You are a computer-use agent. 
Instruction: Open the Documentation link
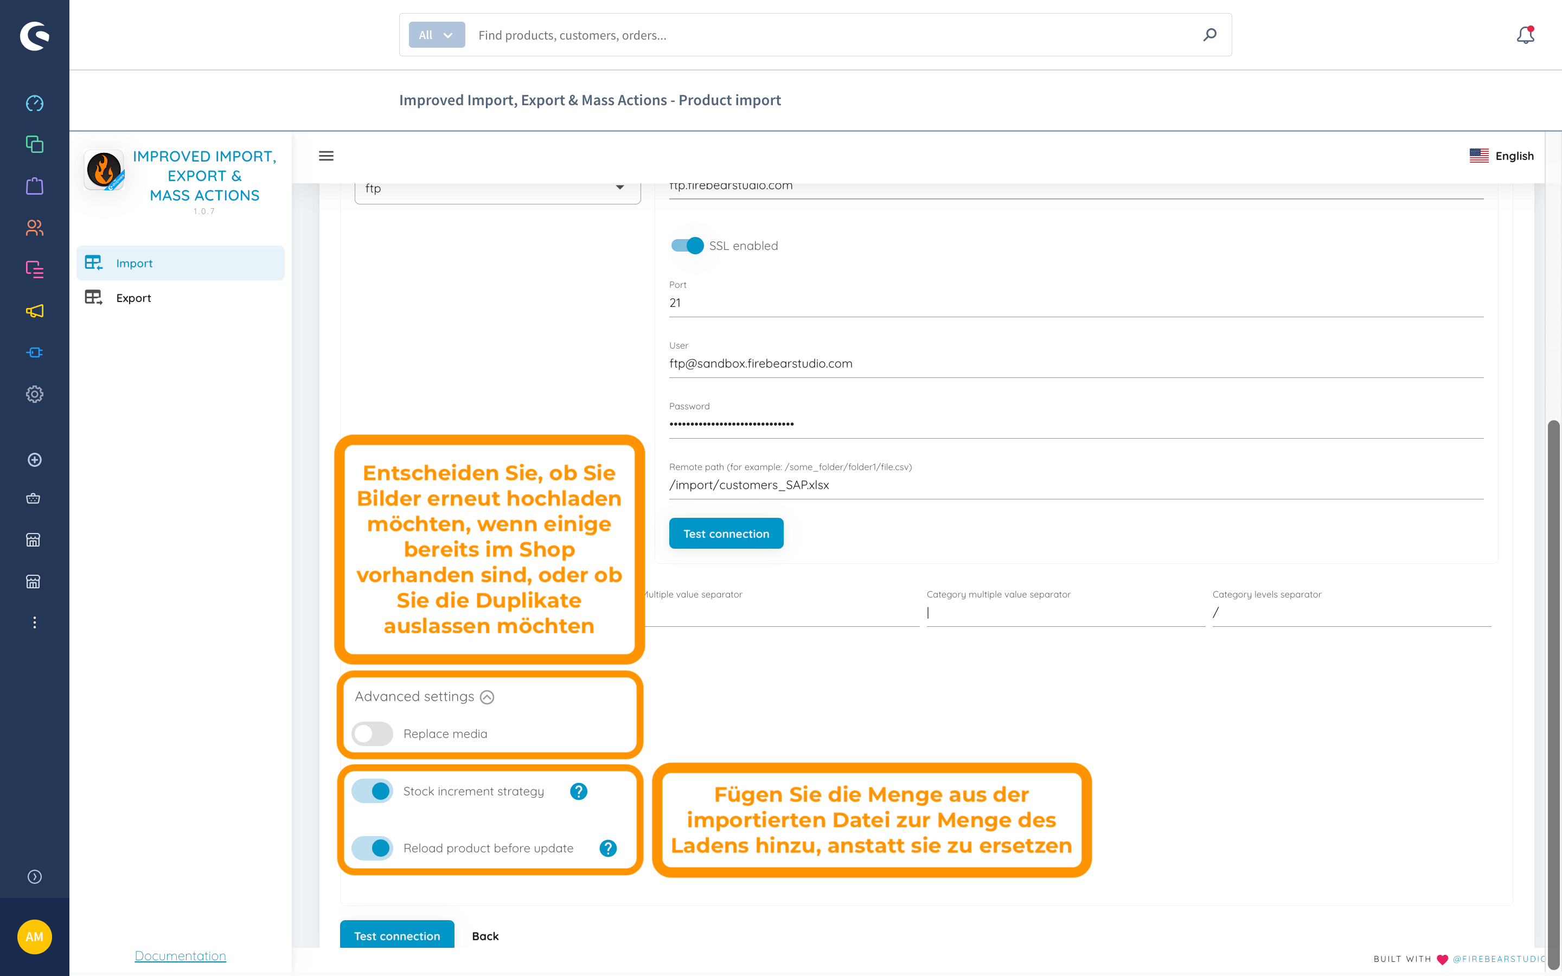click(x=180, y=956)
